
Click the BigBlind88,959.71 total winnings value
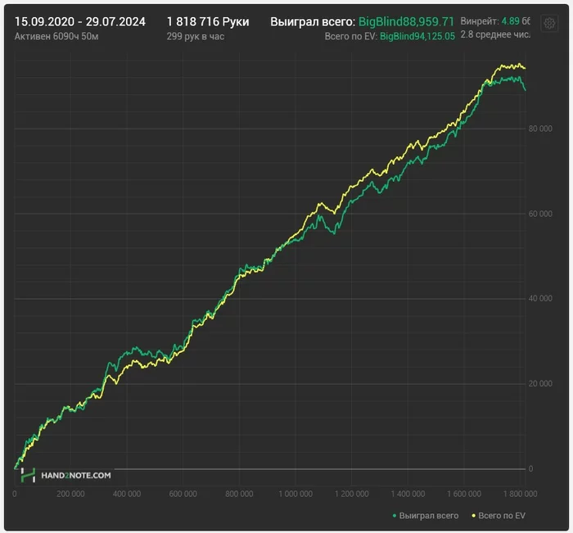[x=406, y=21]
